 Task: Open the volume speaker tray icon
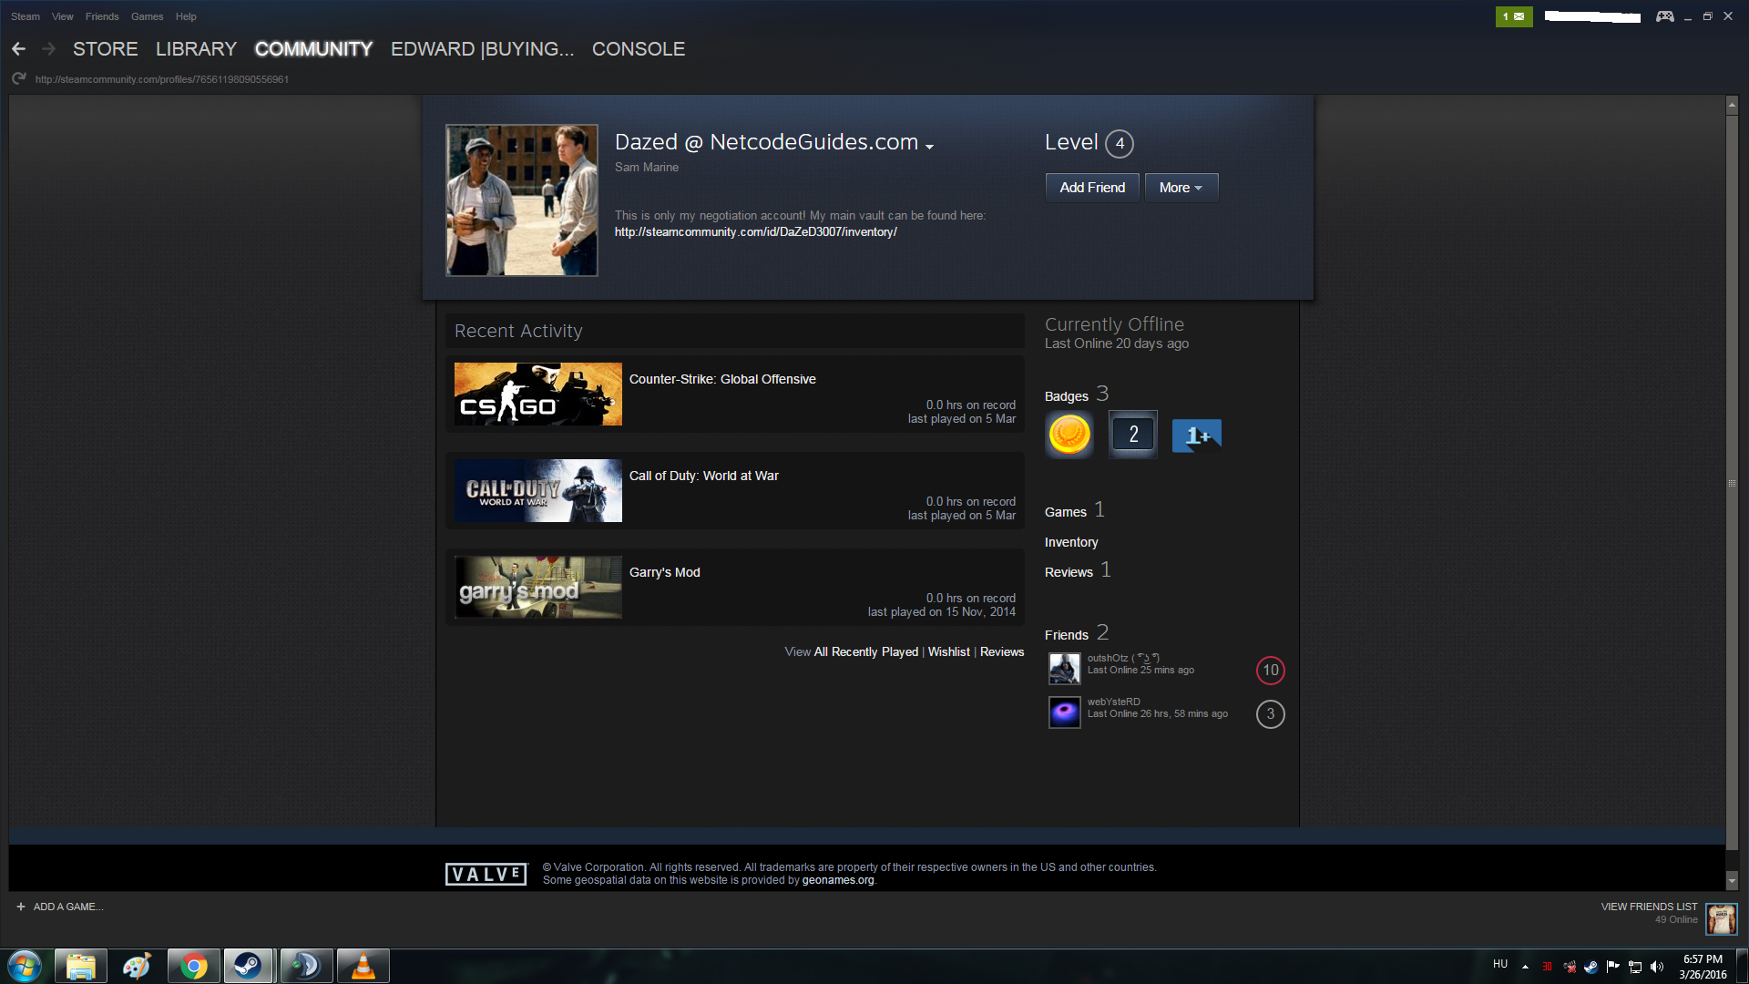pyautogui.click(x=1657, y=967)
